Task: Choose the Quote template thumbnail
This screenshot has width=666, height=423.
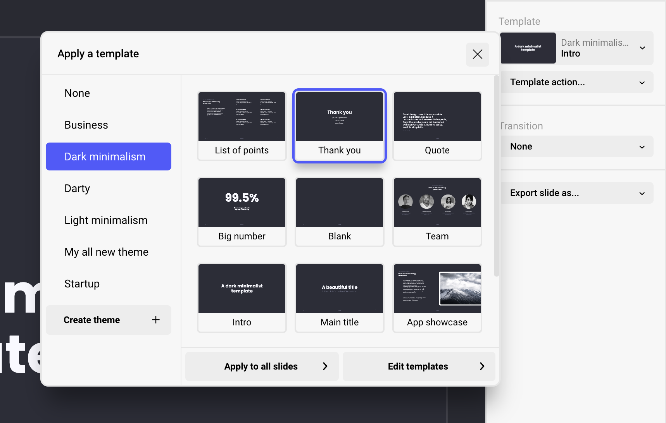Action: tap(437, 126)
